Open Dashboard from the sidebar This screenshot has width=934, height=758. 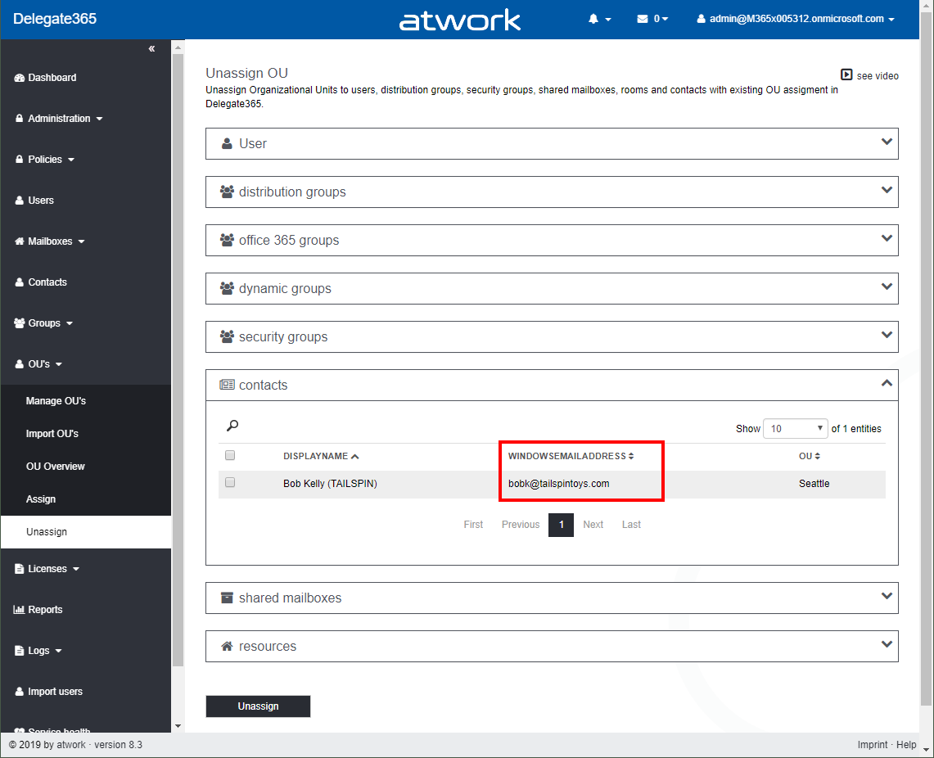tap(51, 78)
